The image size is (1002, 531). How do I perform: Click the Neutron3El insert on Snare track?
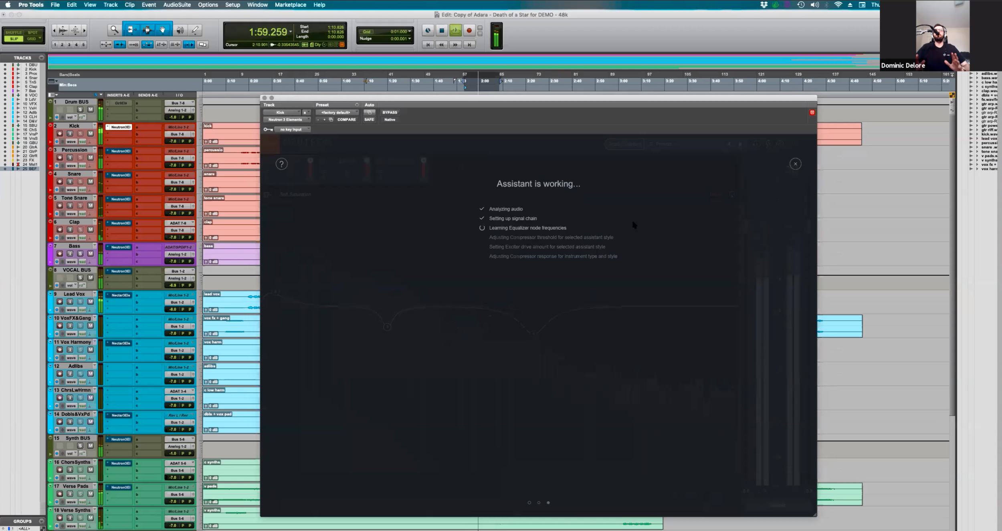coord(120,175)
